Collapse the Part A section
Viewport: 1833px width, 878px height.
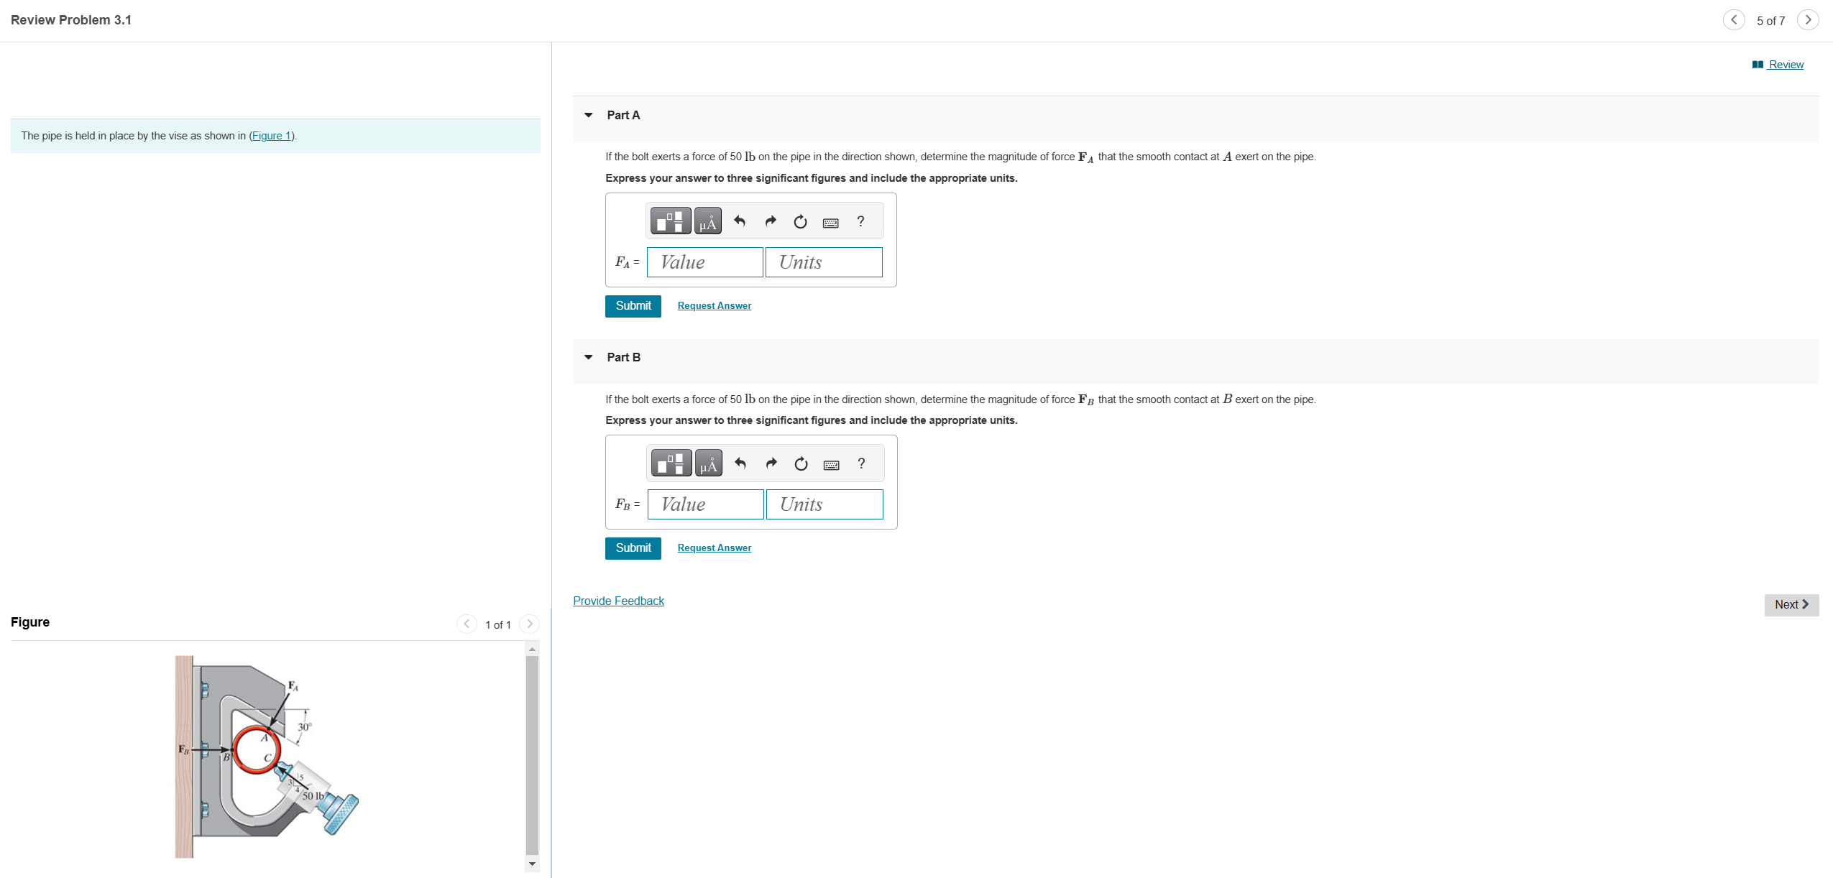(x=589, y=115)
